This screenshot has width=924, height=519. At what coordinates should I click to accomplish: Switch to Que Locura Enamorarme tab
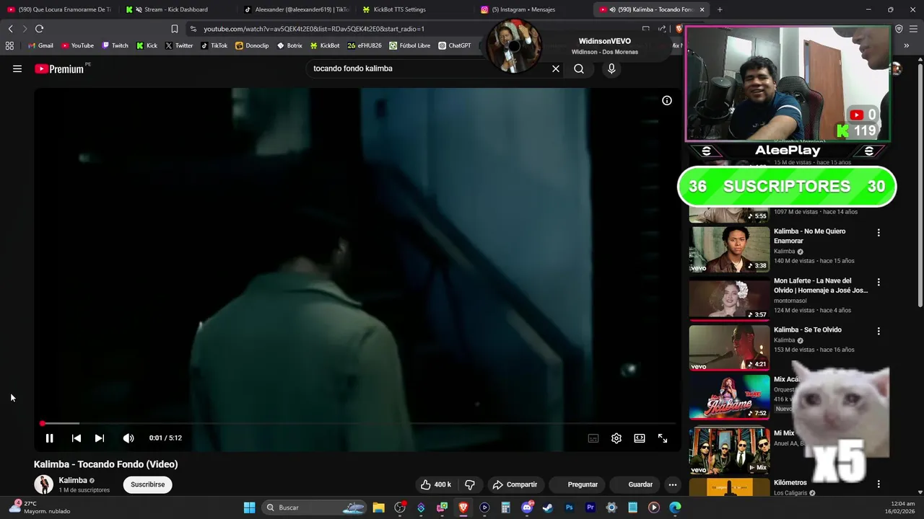click(x=58, y=9)
